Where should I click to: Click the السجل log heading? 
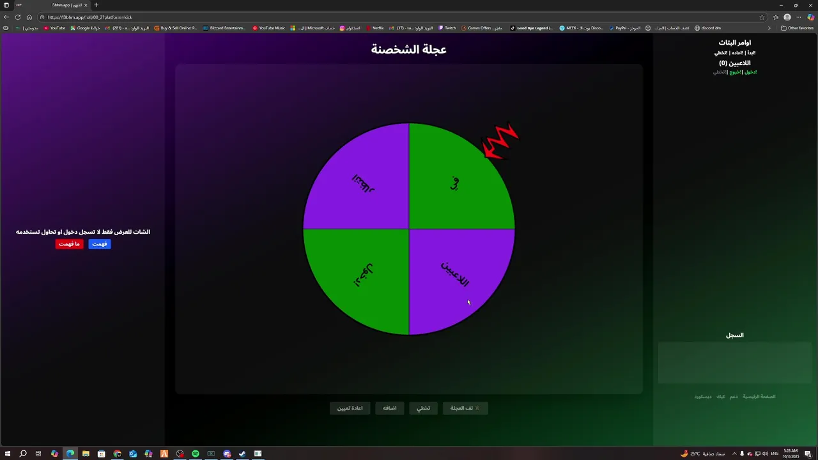click(x=735, y=335)
